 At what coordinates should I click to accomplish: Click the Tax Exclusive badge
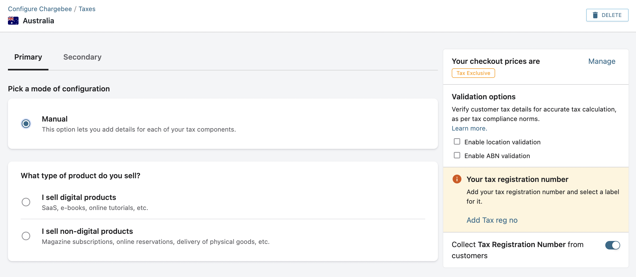click(473, 73)
